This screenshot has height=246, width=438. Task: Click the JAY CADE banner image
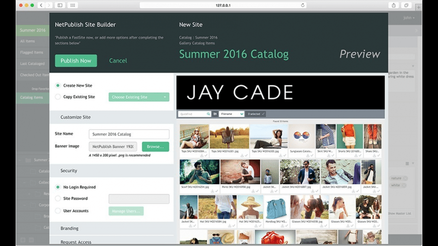(x=280, y=92)
